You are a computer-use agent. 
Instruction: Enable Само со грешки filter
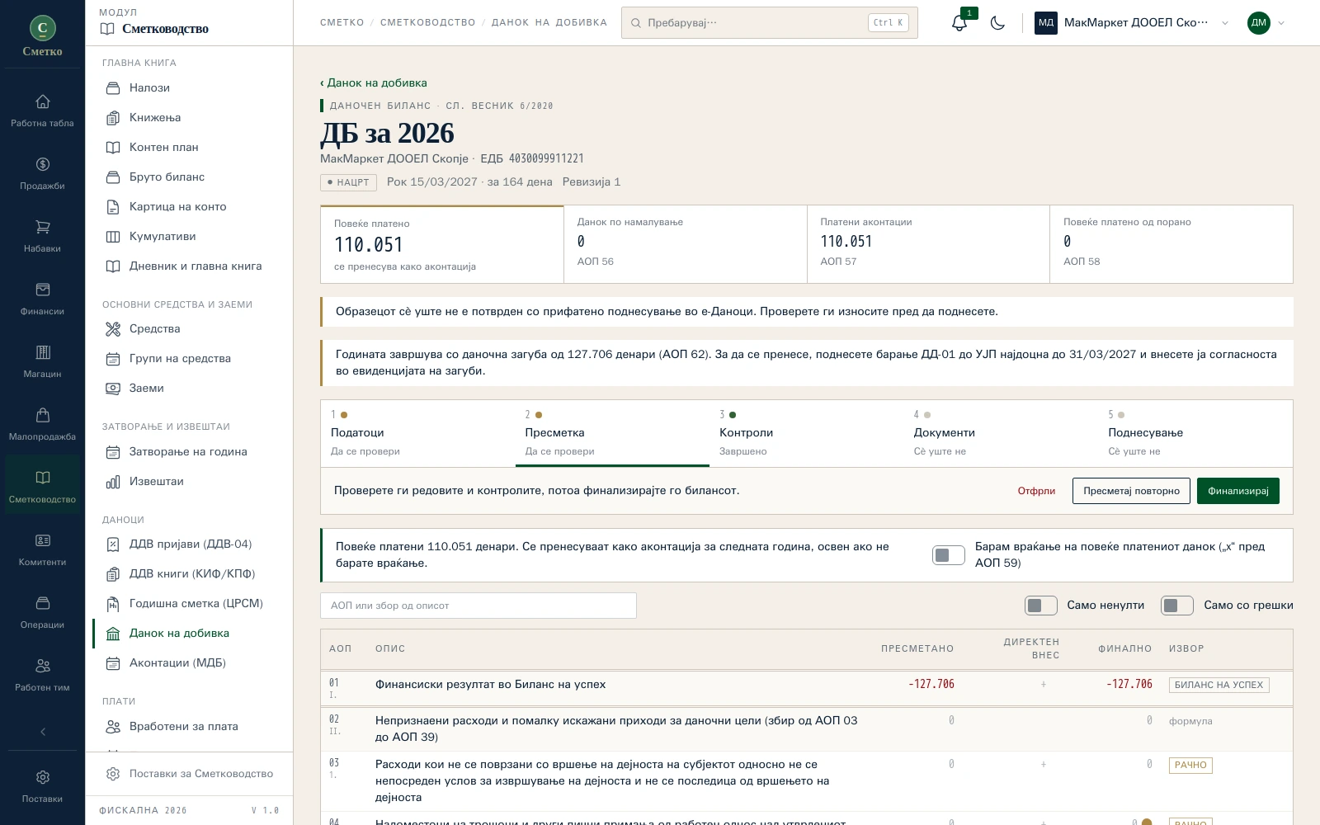[1176, 606]
